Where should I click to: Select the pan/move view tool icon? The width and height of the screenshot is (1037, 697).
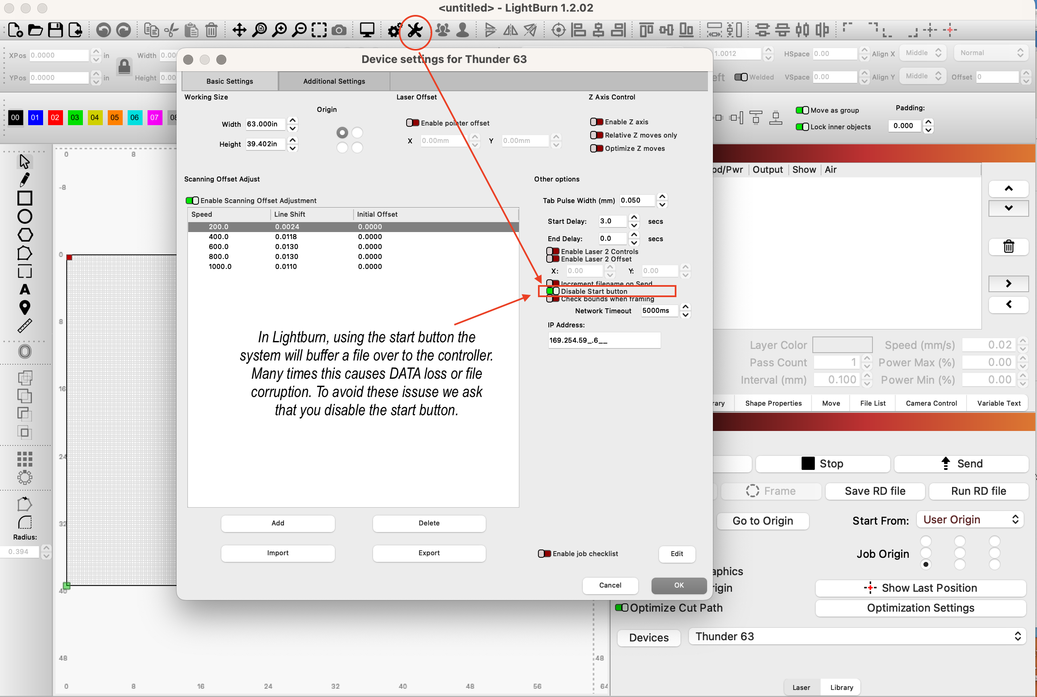[x=240, y=30]
